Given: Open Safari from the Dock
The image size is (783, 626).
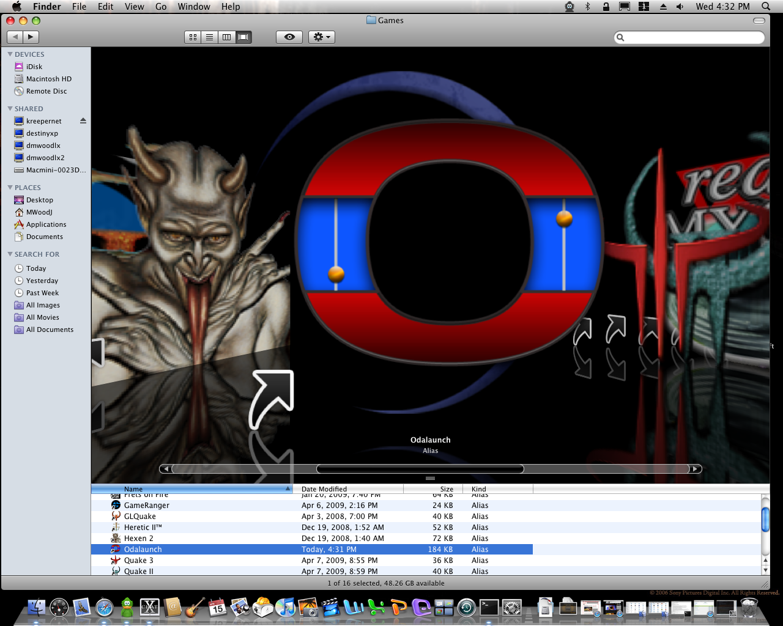Looking at the screenshot, I should tap(104, 607).
